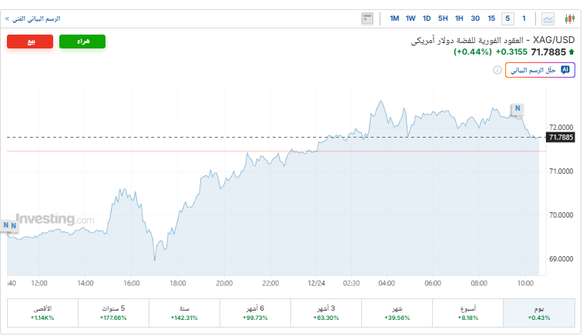Viewport: 583px width, 336px height.
Task: Select the 1W timeframe
Action: coord(410,18)
